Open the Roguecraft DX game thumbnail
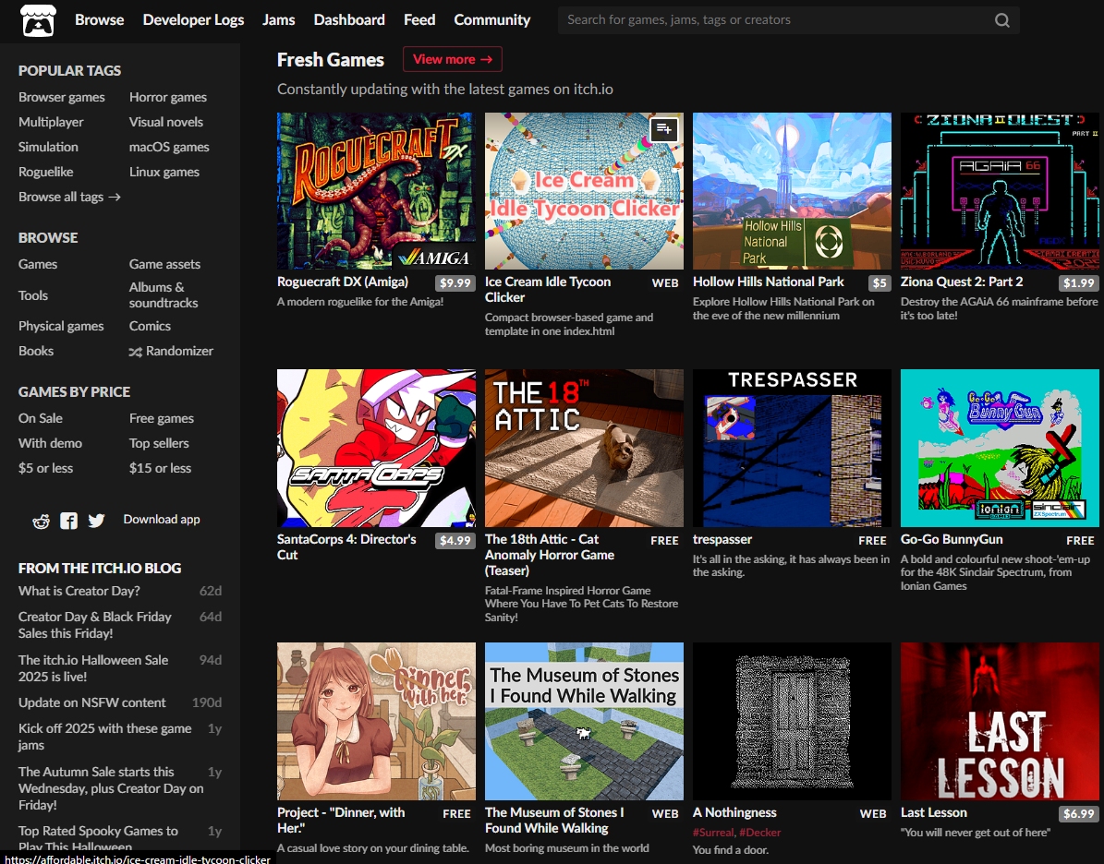 coord(376,191)
